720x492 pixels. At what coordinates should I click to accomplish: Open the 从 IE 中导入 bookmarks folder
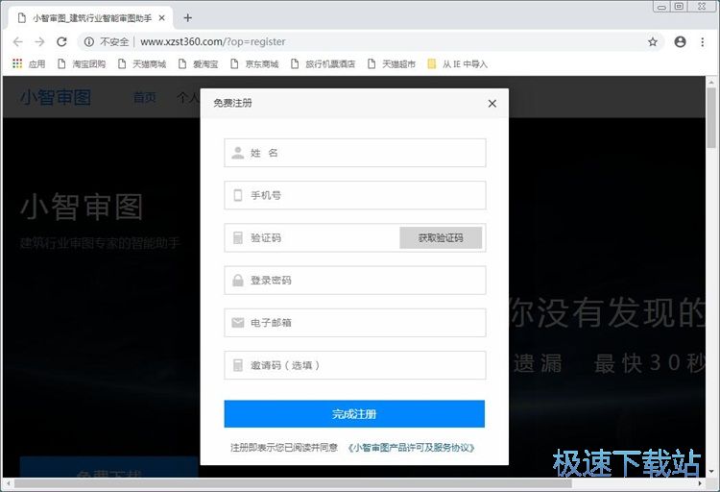click(457, 64)
